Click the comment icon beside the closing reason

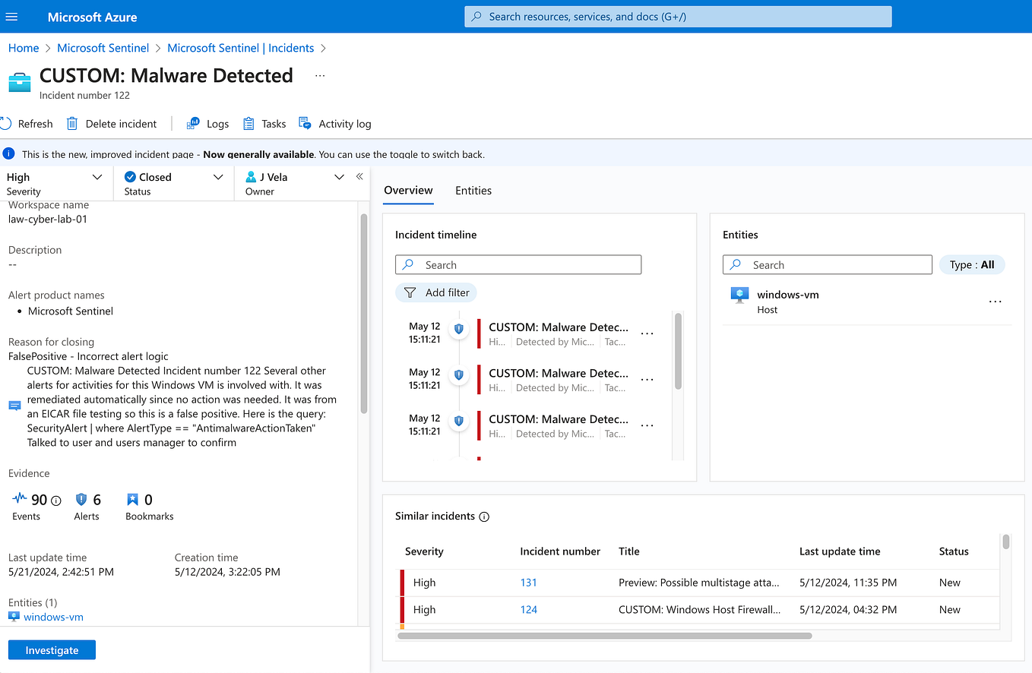tap(14, 405)
